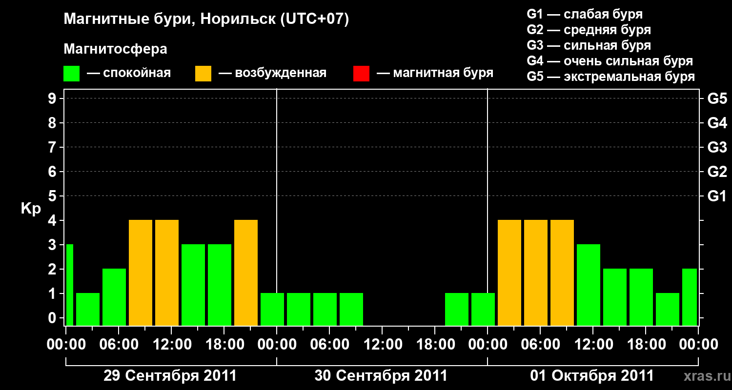Click the green Kp 3 bar near 12:00 on 01 October
The width and height of the screenshot is (732, 390).
click(x=589, y=285)
